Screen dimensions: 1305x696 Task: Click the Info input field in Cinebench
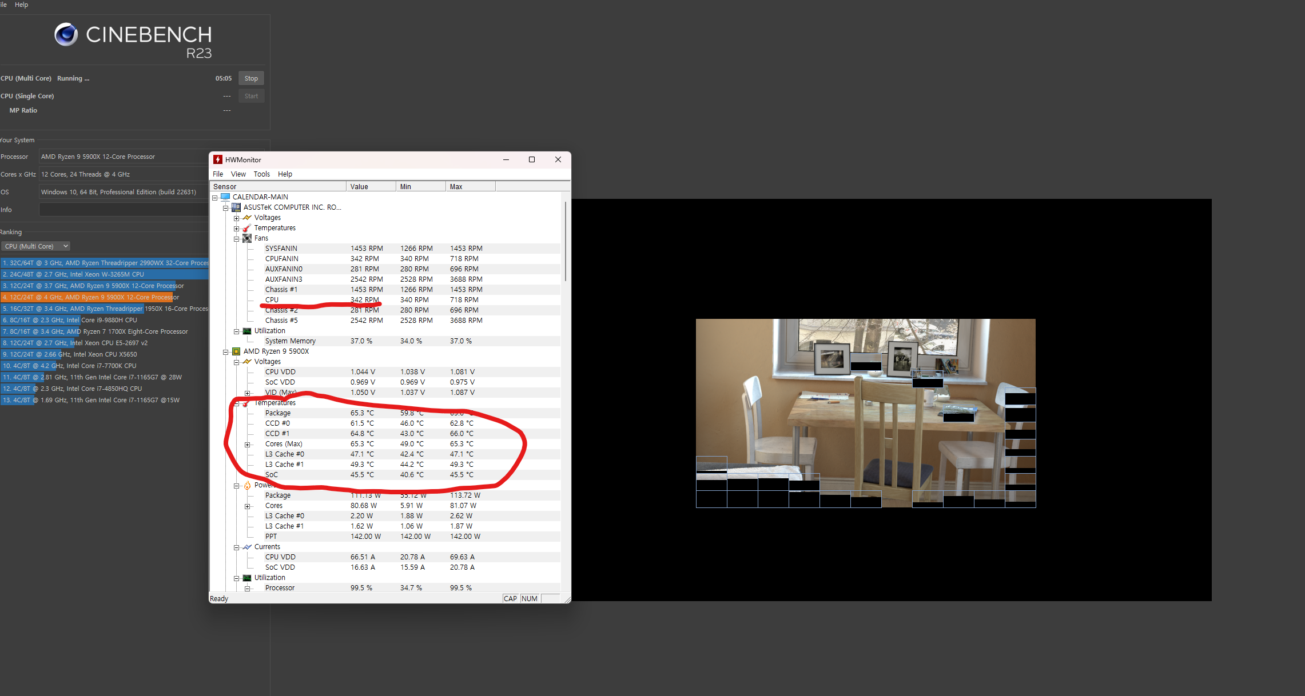tap(124, 210)
